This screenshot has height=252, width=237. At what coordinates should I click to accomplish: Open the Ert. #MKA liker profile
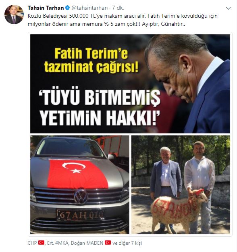click(x=58, y=243)
